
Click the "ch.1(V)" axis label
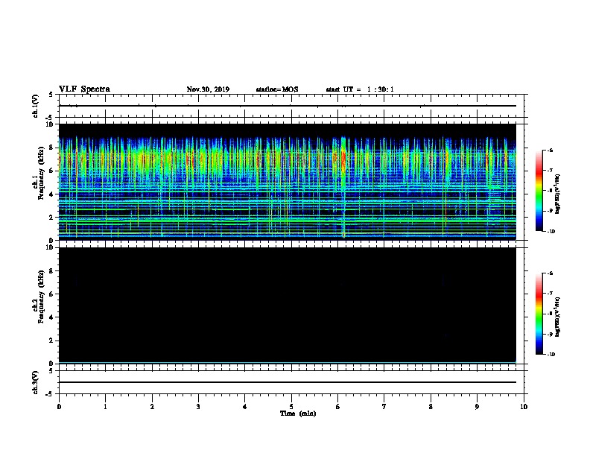point(36,106)
